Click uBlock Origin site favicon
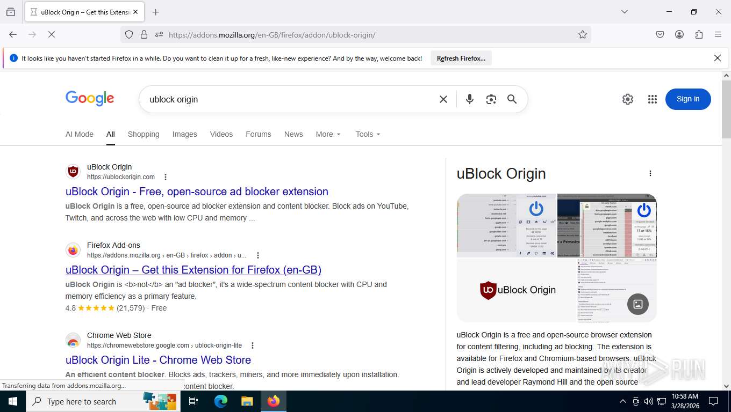This screenshot has width=731, height=412. [x=73, y=172]
